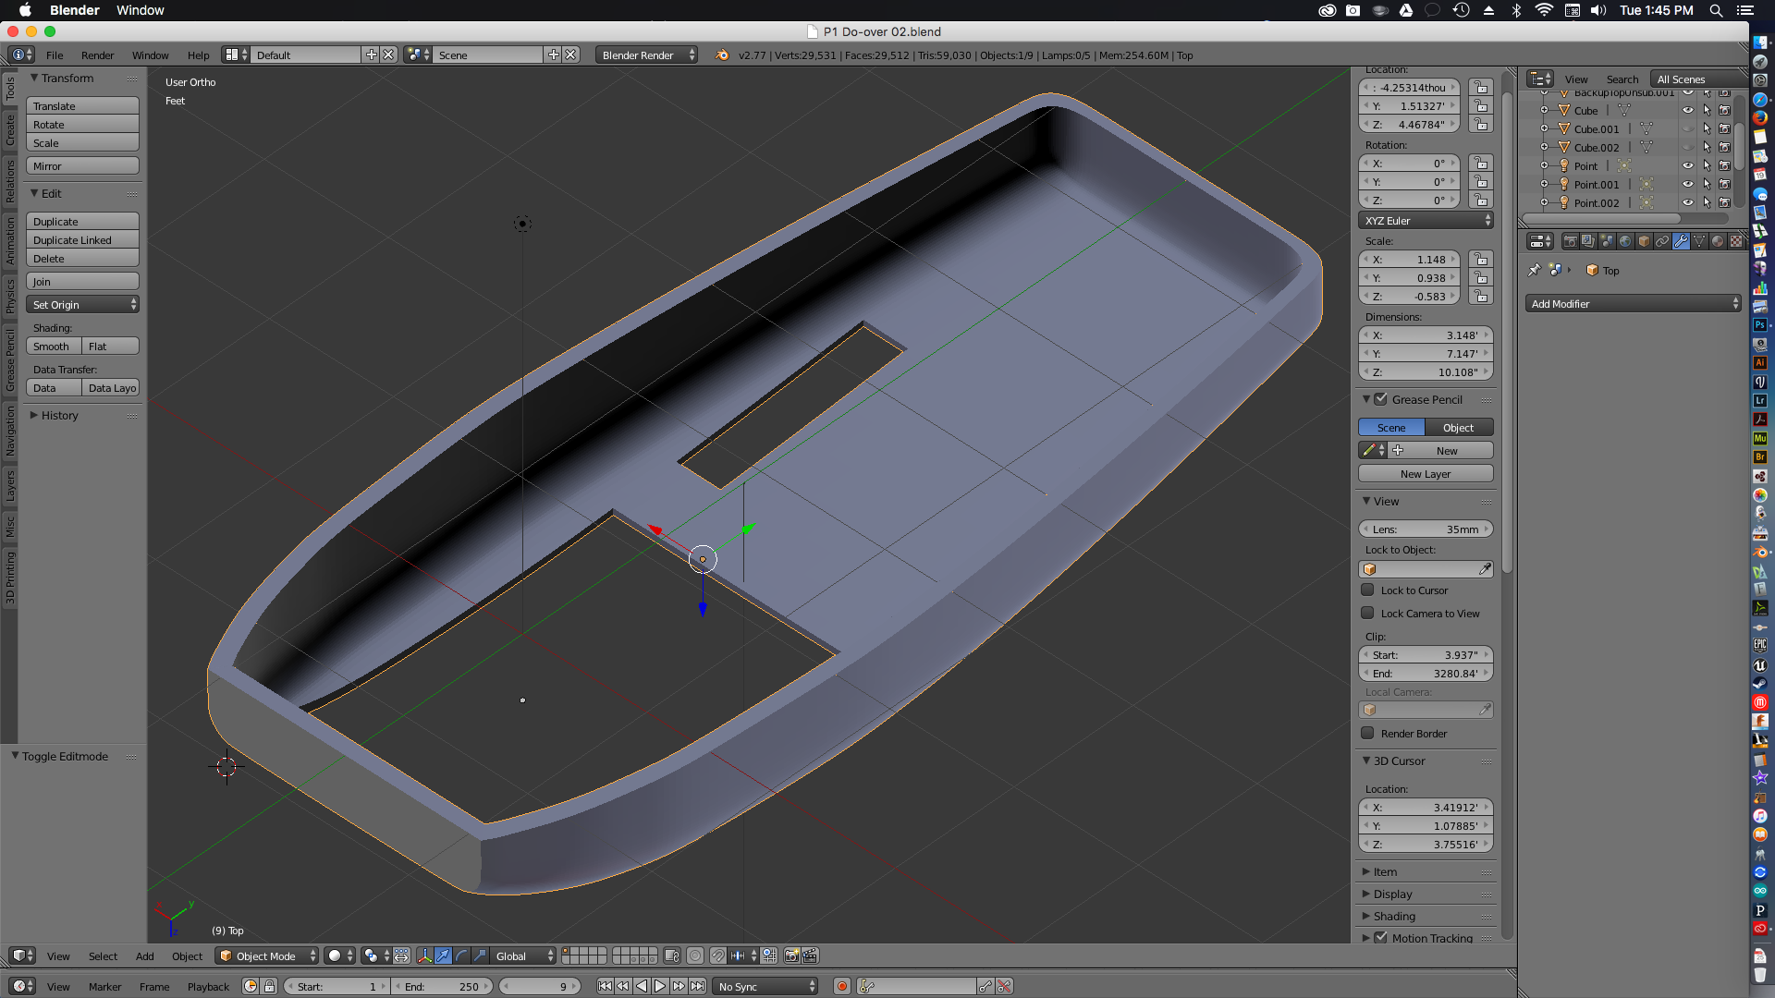Click the OpenGL render animation clapper icon
Image resolution: width=1775 pixels, height=998 pixels.
pos(810,955)
